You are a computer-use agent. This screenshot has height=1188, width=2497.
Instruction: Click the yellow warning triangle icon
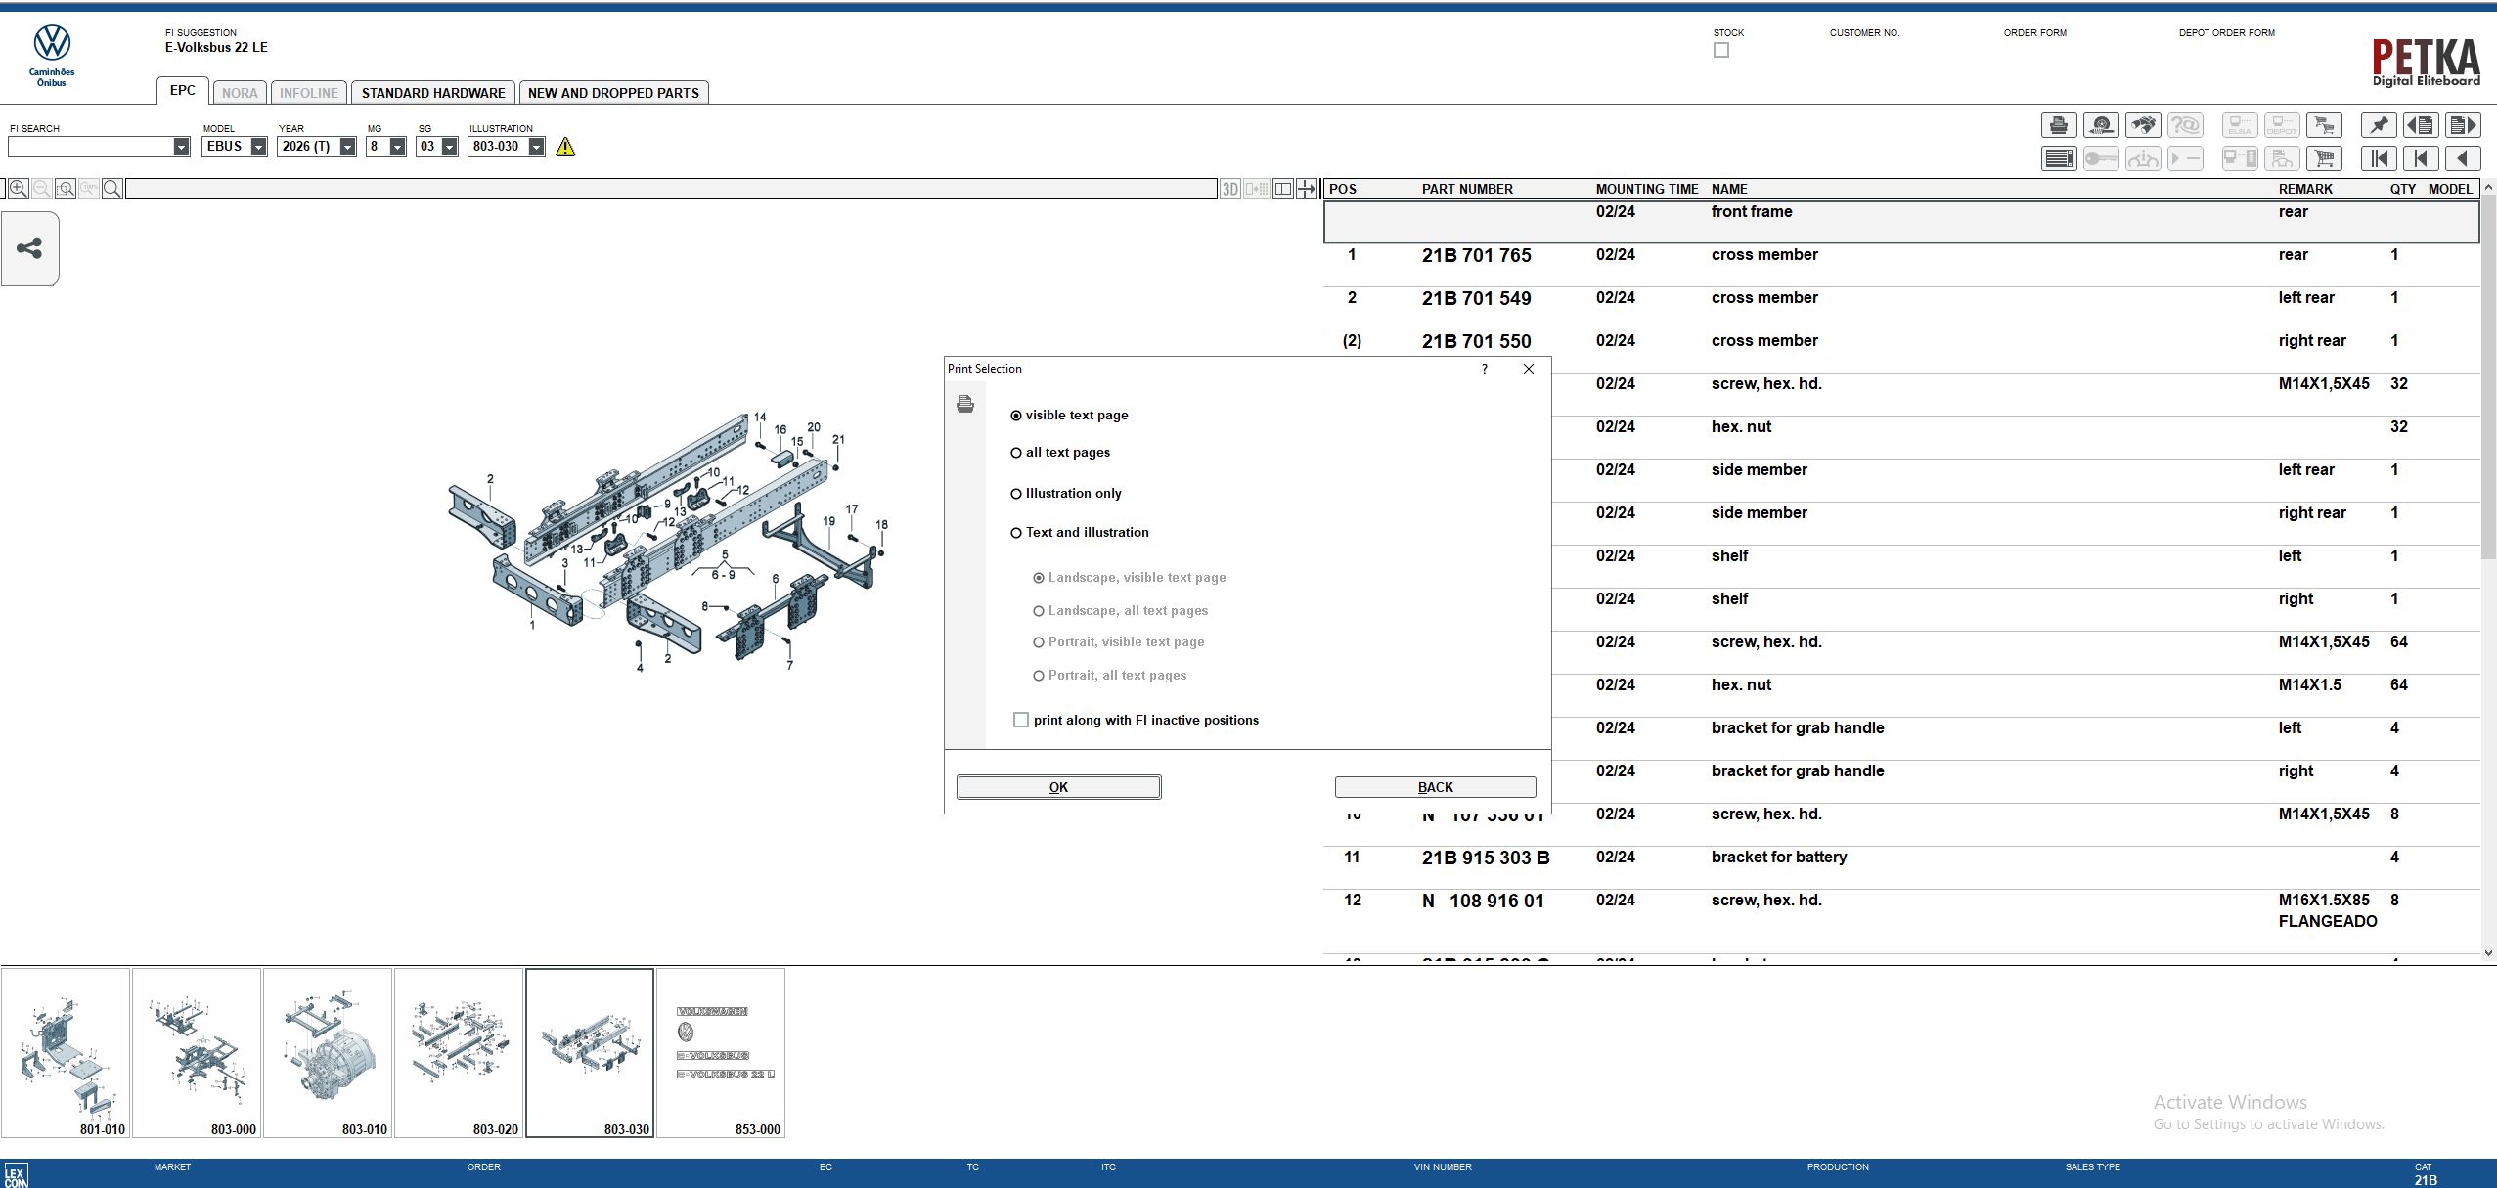[x=565, y=148]
